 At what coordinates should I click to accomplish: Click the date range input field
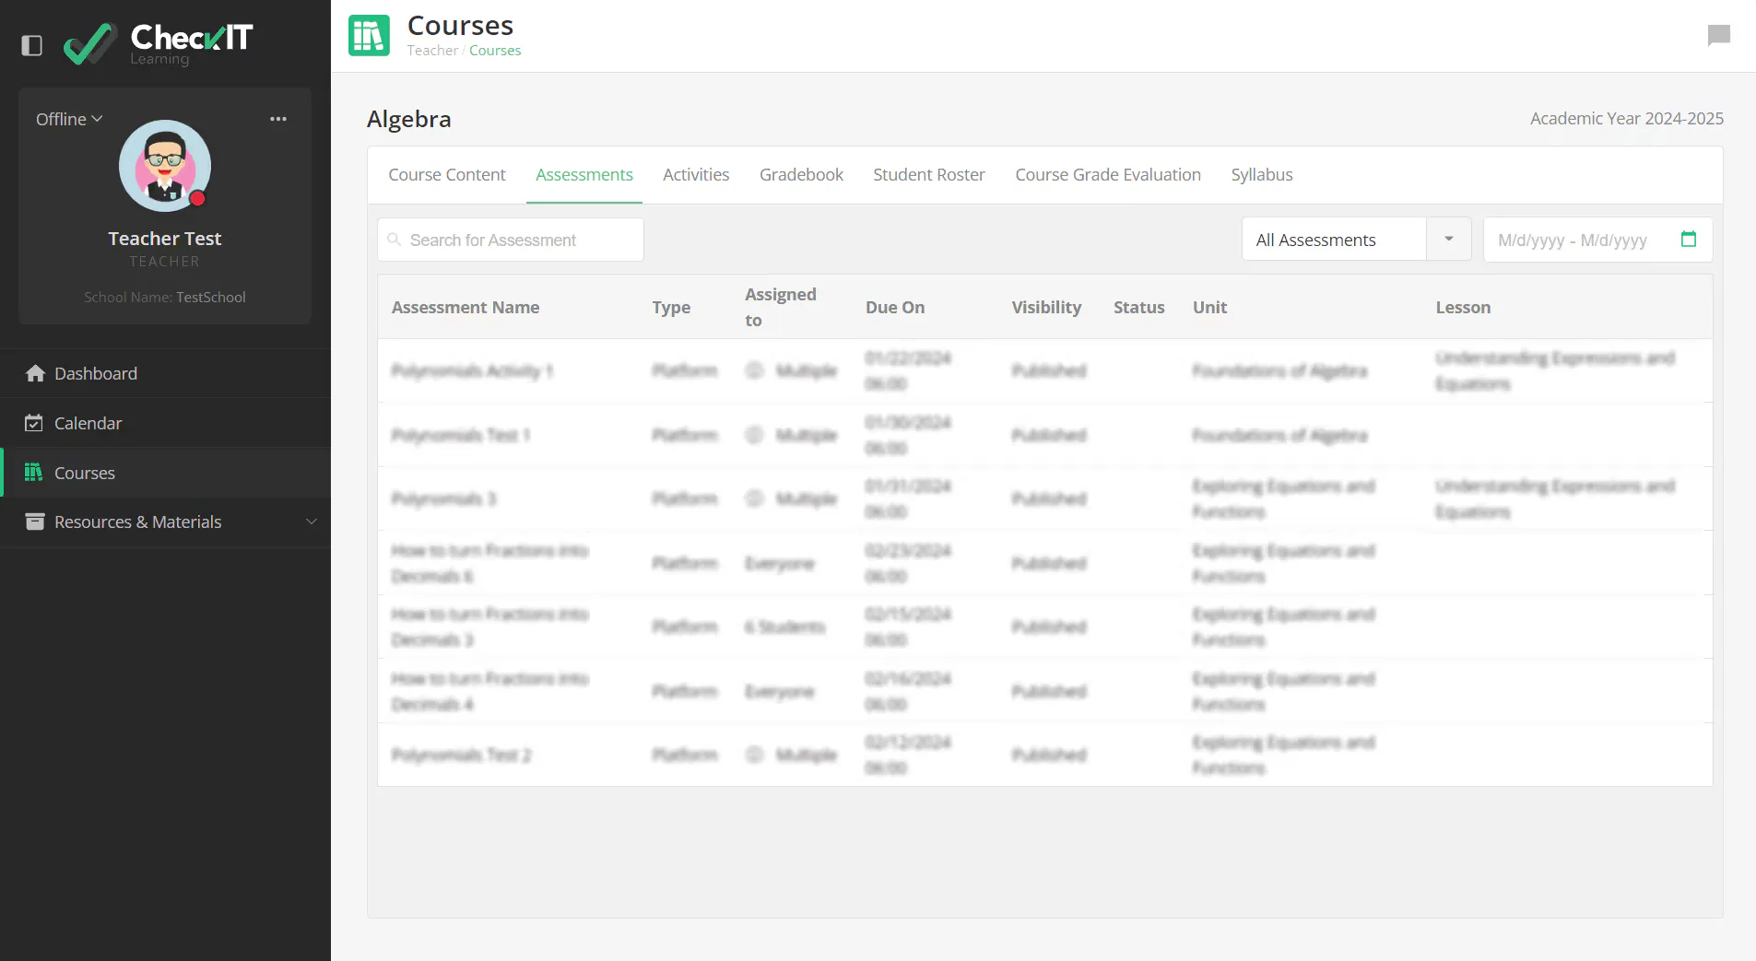pos(1598,240)
